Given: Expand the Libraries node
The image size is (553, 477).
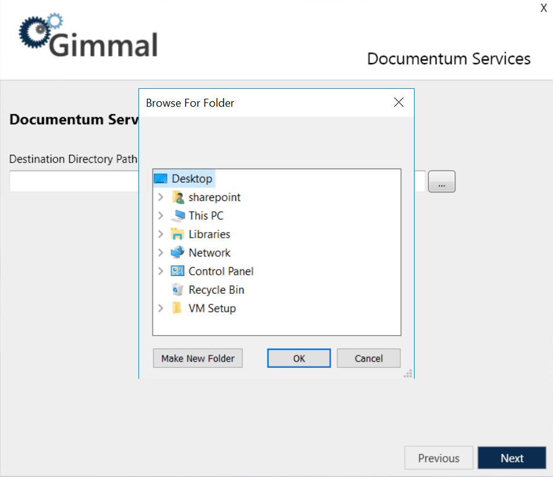Looking at the screenshot, I should tap(161, 234).
